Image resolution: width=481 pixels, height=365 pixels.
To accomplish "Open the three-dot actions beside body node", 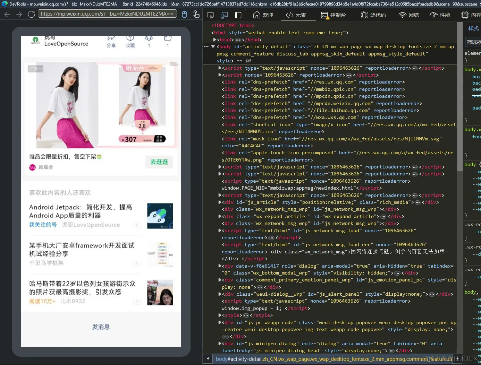I will [x=206, y=46].
